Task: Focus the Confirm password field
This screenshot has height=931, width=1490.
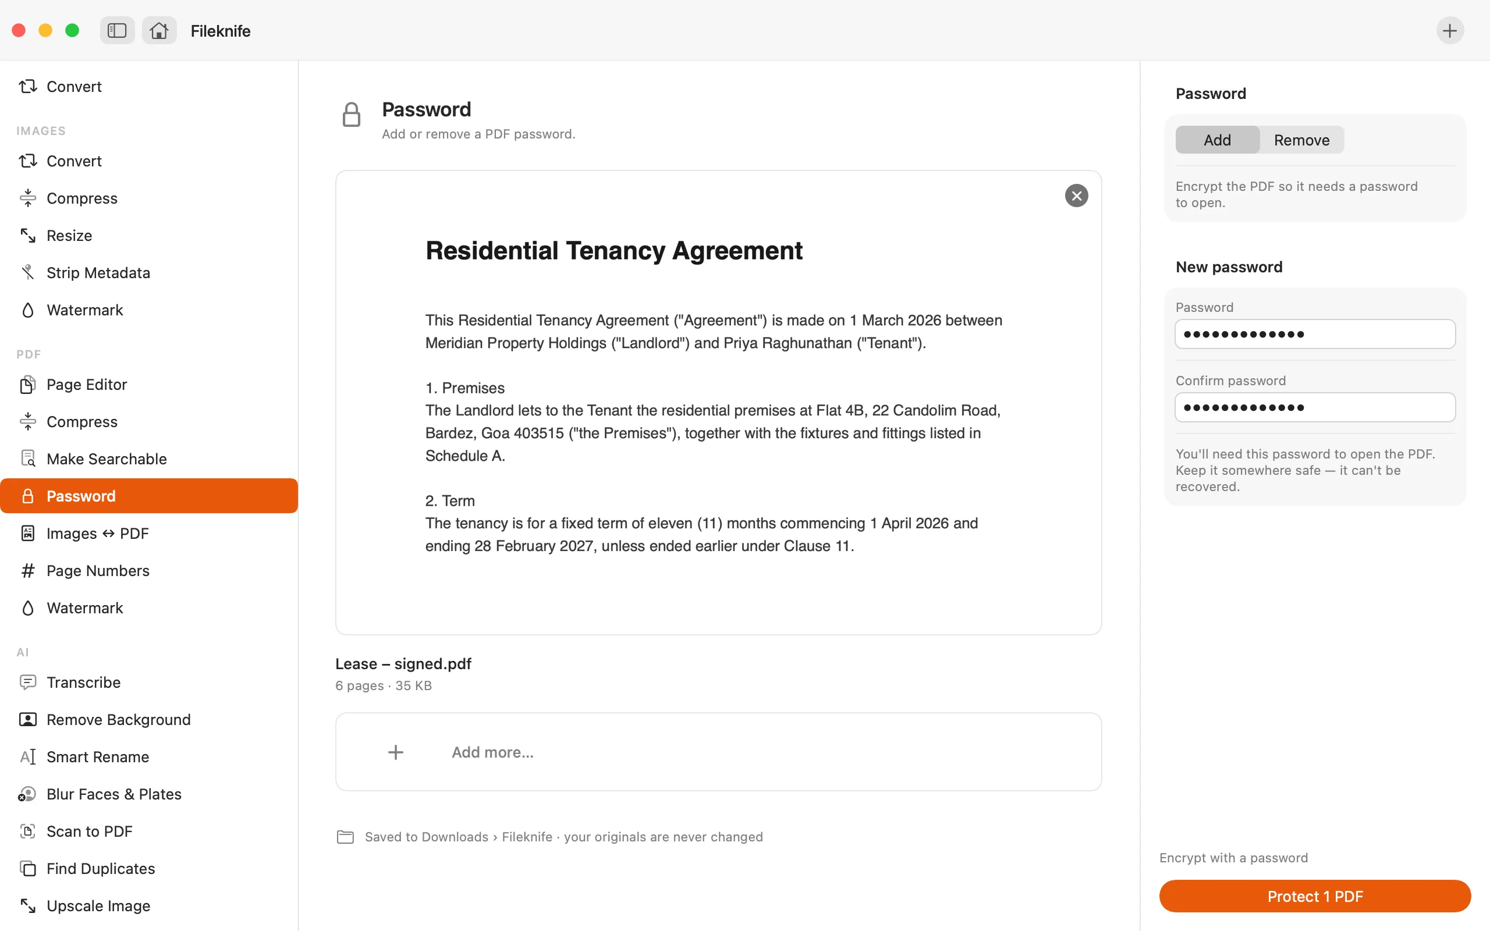Action: tap(1315, 408)
